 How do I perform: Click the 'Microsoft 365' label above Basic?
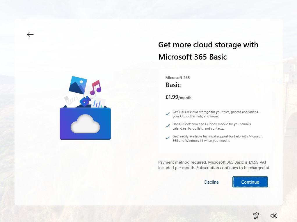coord(177,78)
